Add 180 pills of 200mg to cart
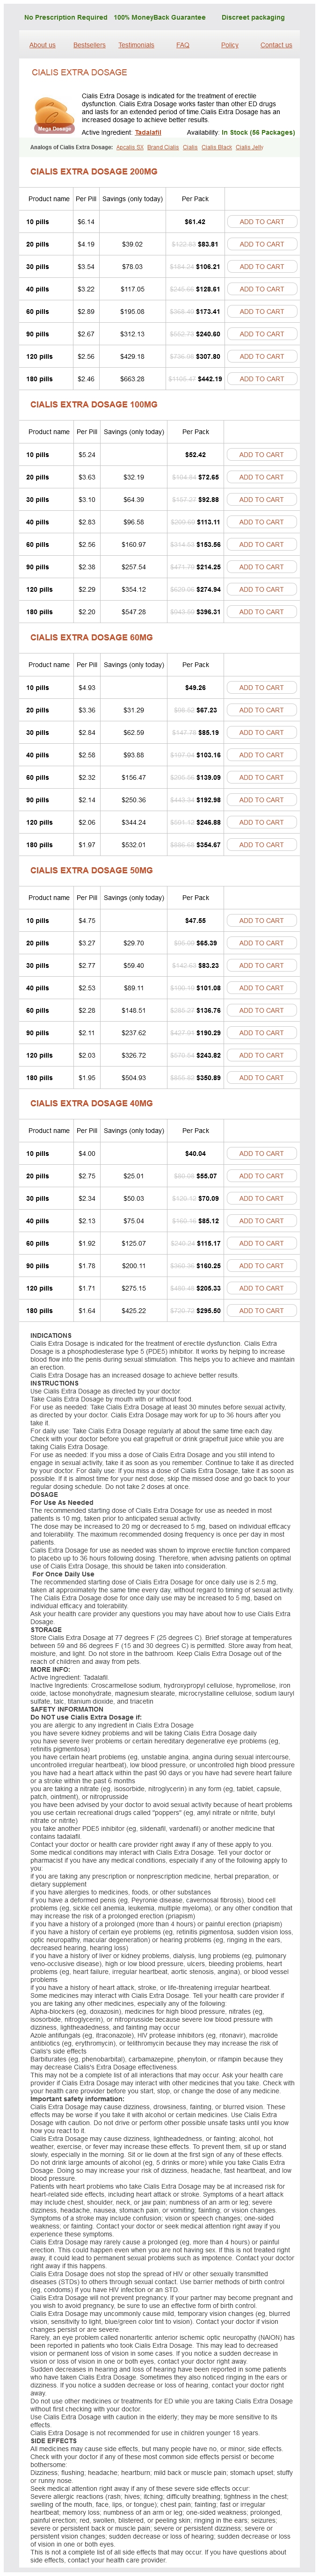This screenshot has height=2576, width=319. [261, 379]
